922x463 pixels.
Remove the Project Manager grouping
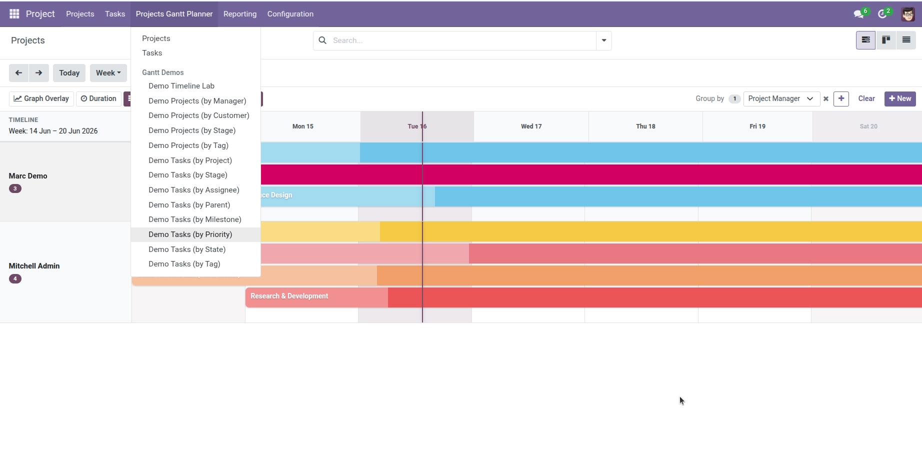point(826,99)
